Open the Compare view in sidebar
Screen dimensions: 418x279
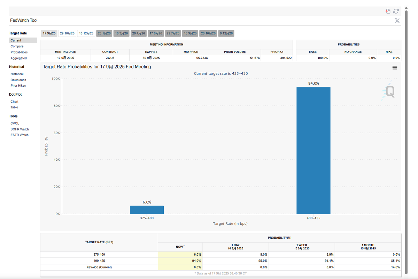(17, 46)
